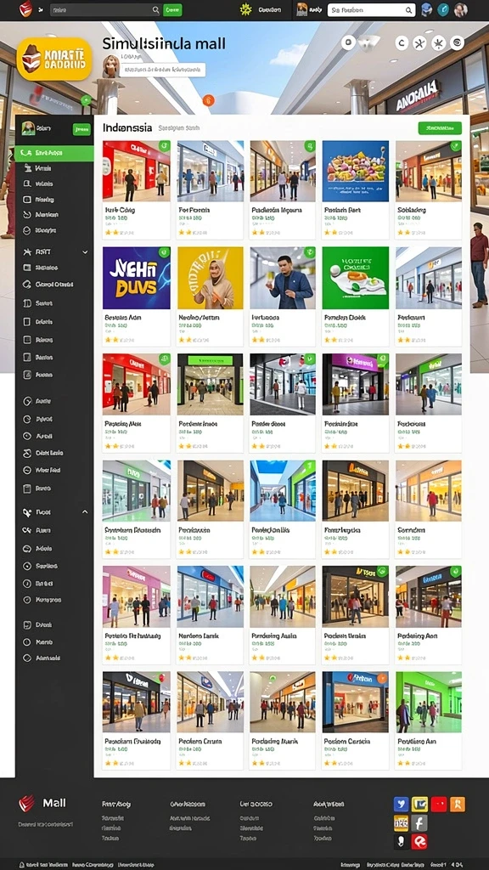
Task: Click the sidebar profile picture
Action: click(x=28, y=129)
